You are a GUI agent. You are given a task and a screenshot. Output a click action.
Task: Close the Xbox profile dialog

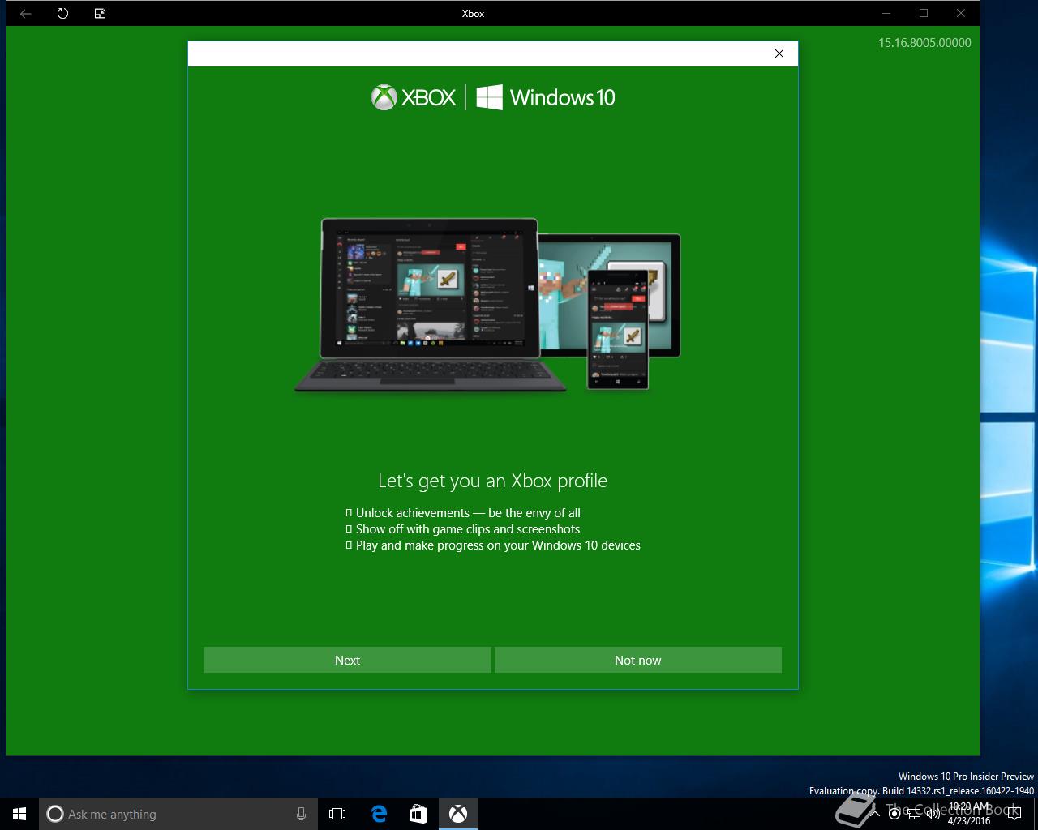(x=779, y=53)
